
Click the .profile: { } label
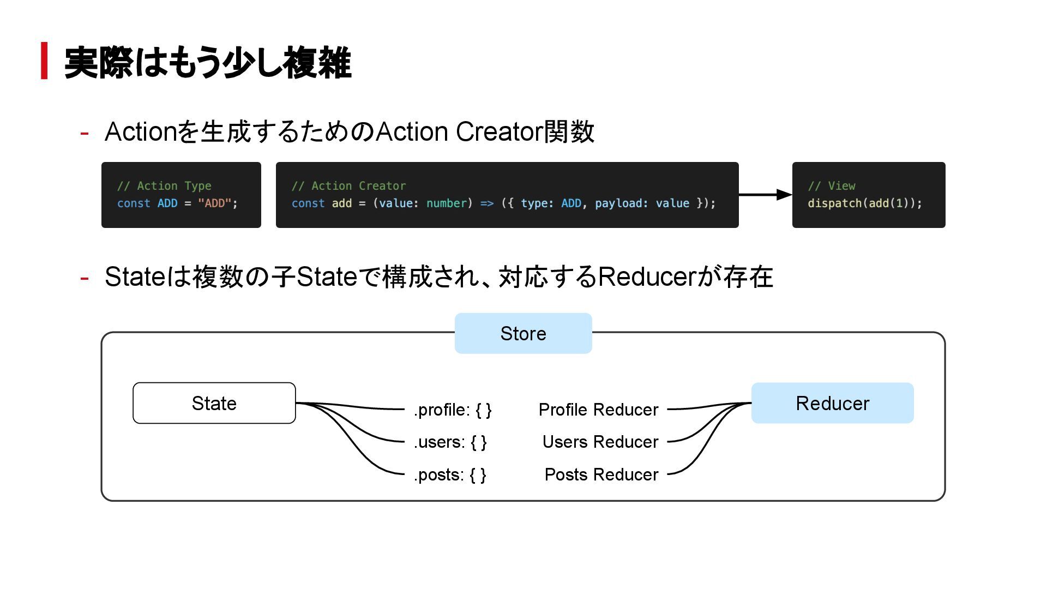coord(453,410)
